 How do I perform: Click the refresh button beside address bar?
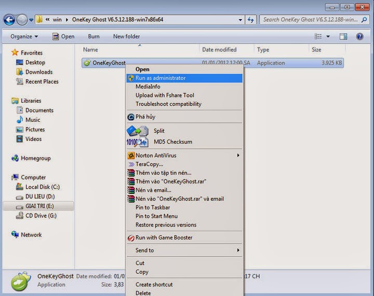[251, 20]
